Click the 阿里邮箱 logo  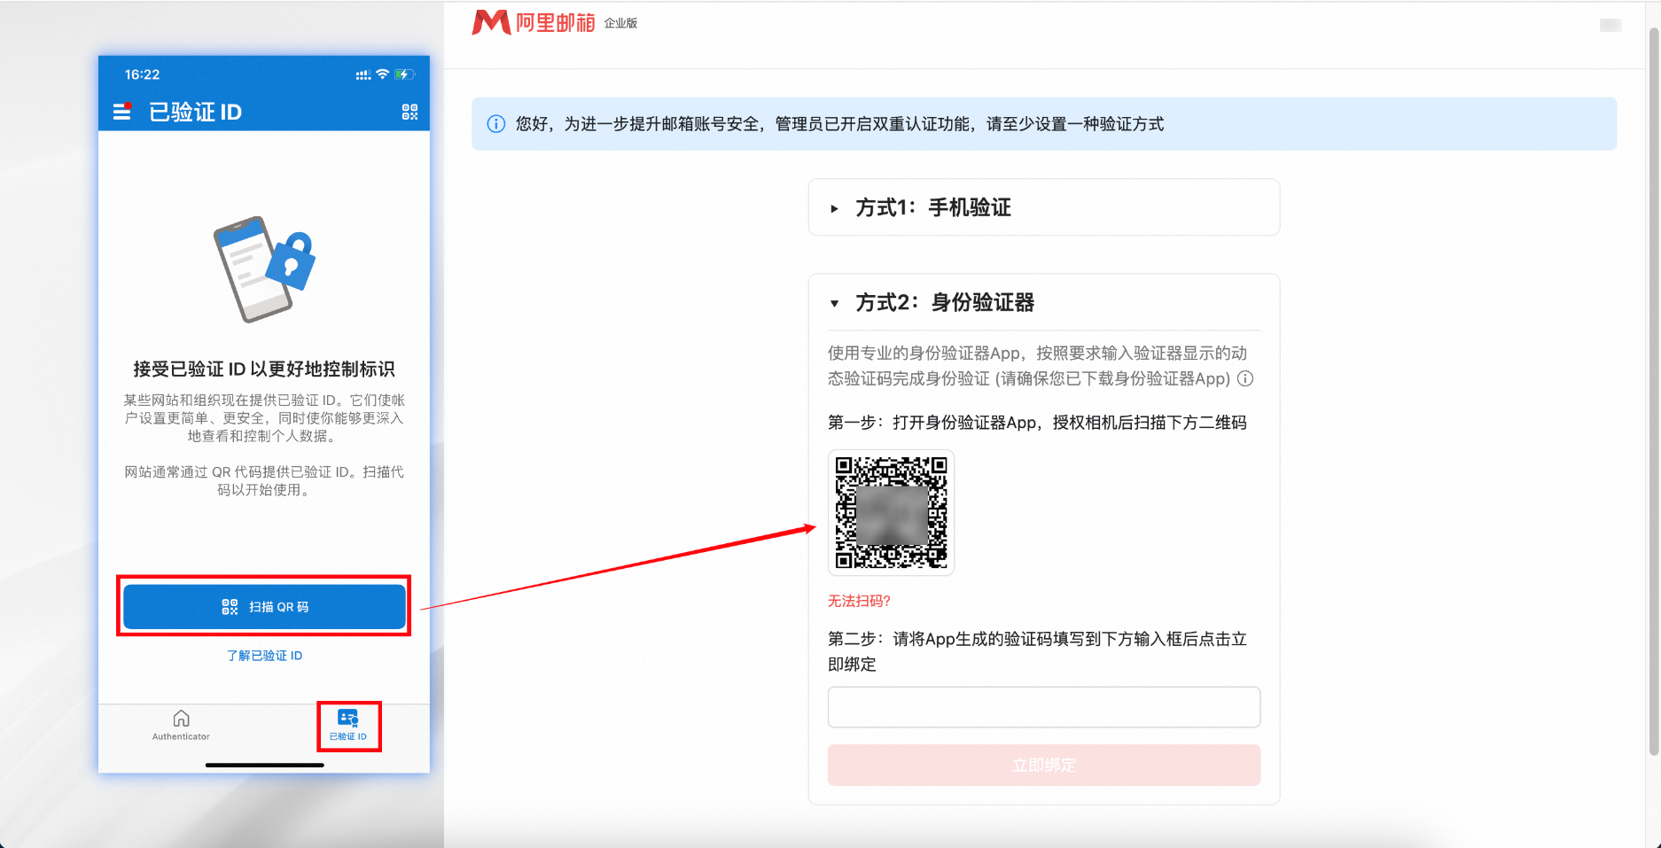[536, 22]
